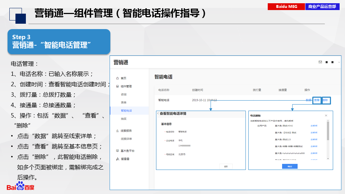Image resolution: width=345 pixels, height=194 pixels.
Task: Open the mail envelope icon in header
Action: pos(320,62)
